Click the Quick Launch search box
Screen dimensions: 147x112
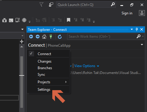(x=86, y=4)
